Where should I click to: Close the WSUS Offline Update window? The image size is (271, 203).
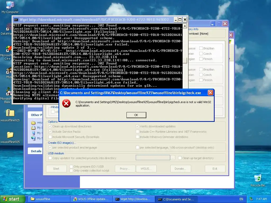point(225,24)
